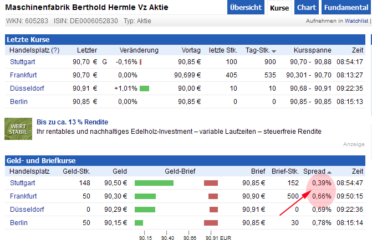This screenshot has height=240, width=372.
Task: Click Frankfurt red Brief bar
Action: pyautogui.click(x=213, y=196)
